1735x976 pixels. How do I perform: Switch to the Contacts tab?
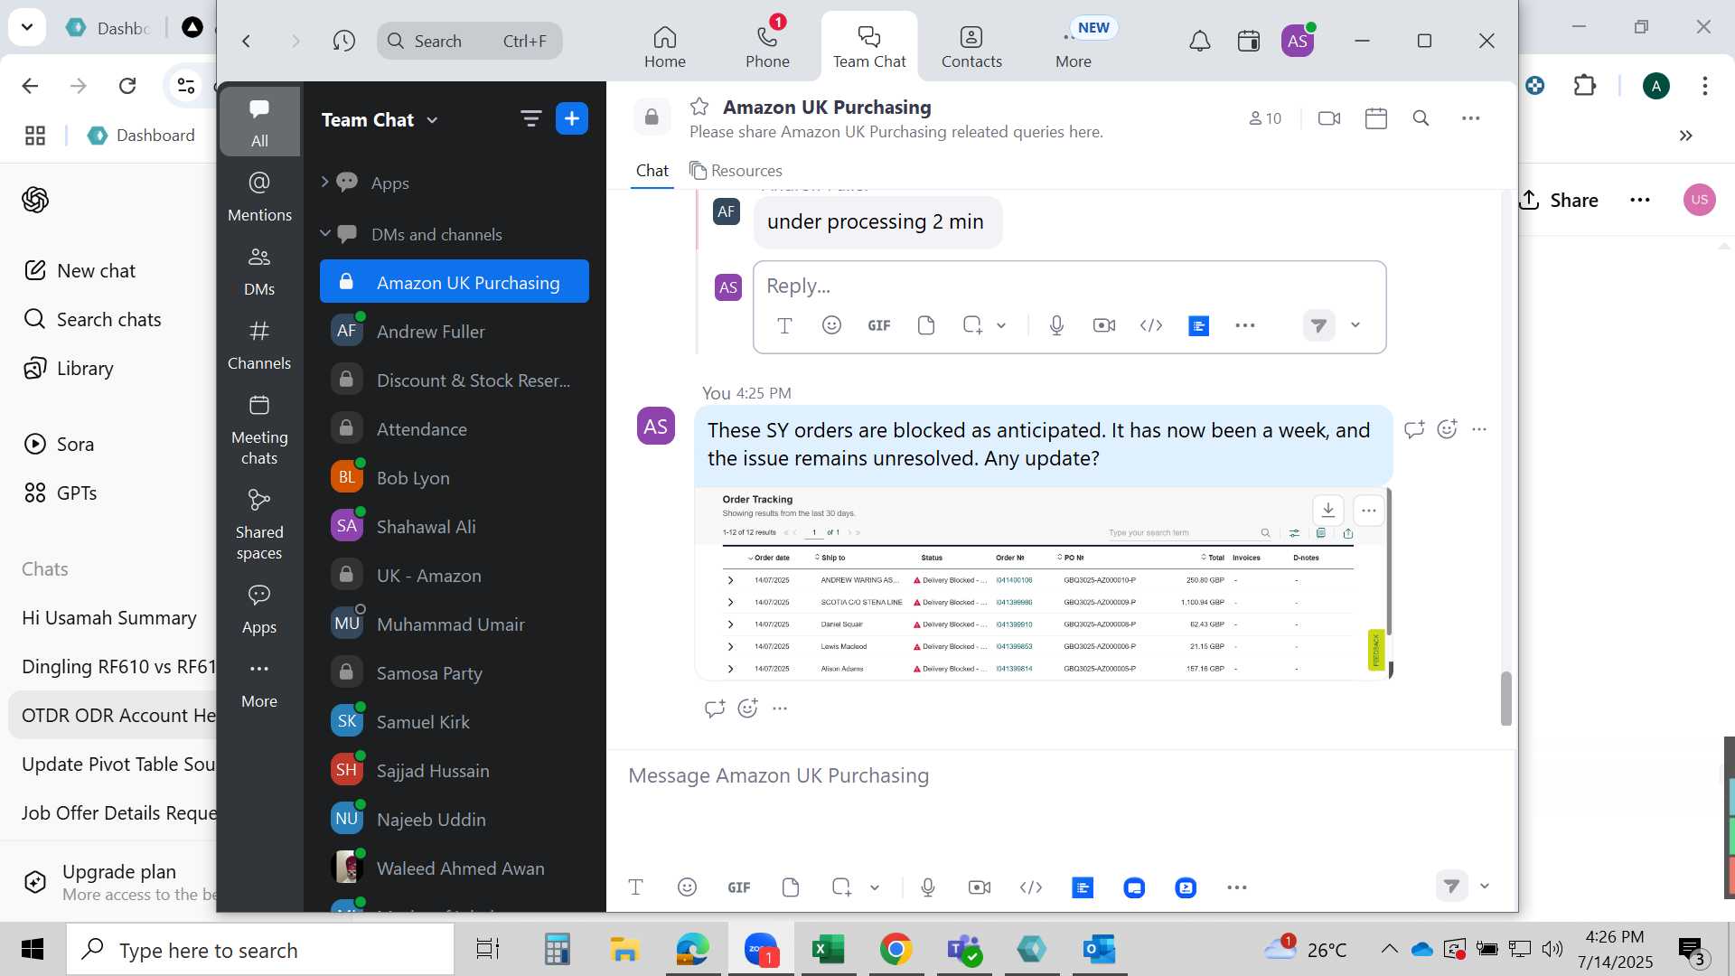pos(971,47)
